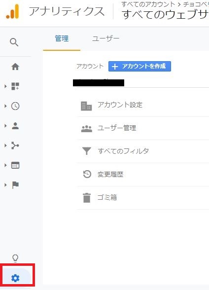Open Acquisition reports branching icon

15,145
